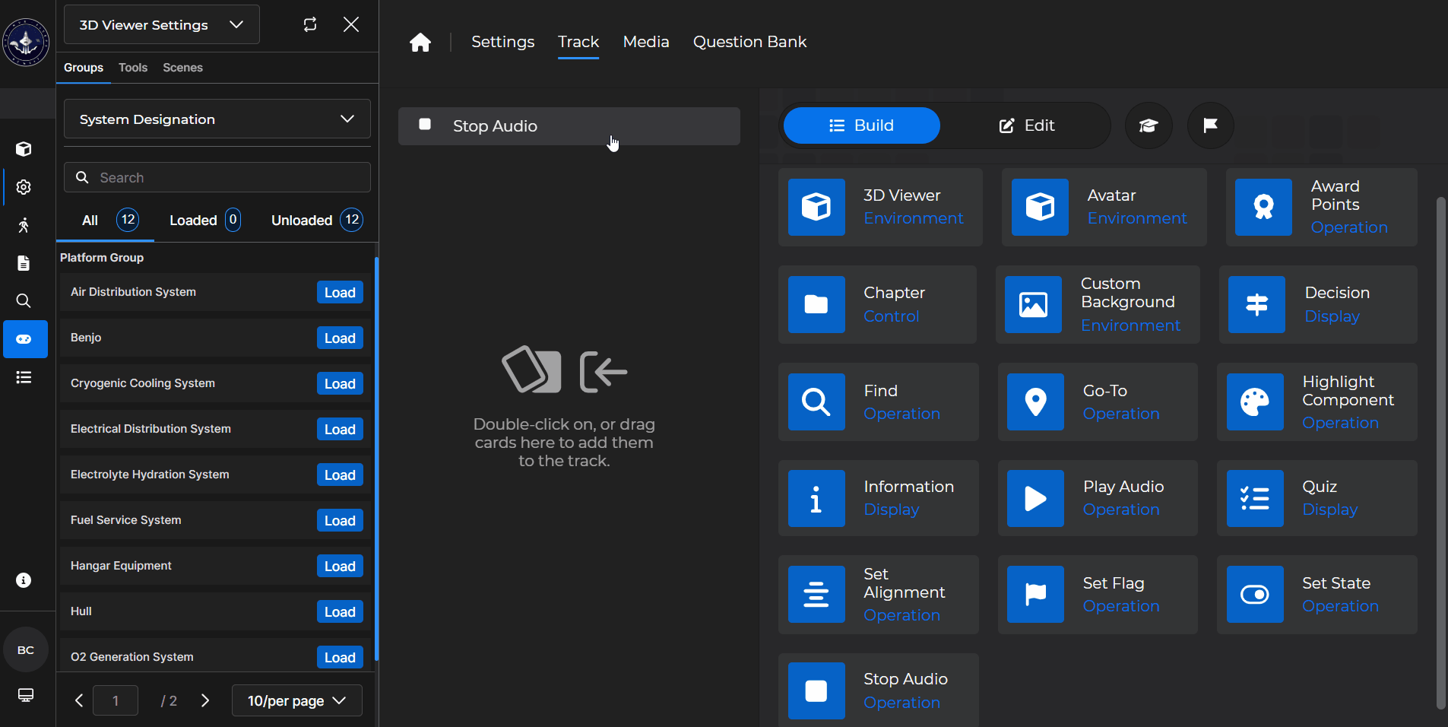The width and height of the screenshot is (1448, 727).
Task: Load the Hull group
Action: click(340, 612)
